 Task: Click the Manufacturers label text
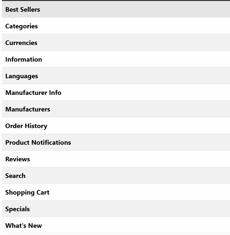(x=28, y=109)
